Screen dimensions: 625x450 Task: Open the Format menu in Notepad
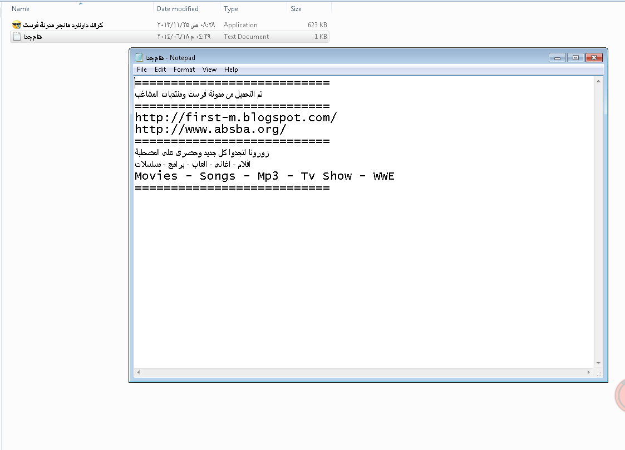(184, 70)
